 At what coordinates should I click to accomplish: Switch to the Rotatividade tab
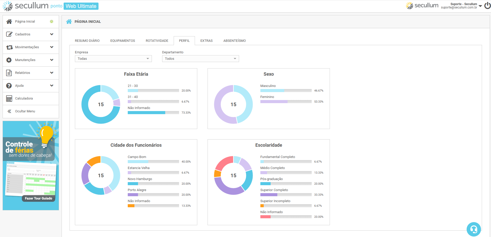pos(157,41)
